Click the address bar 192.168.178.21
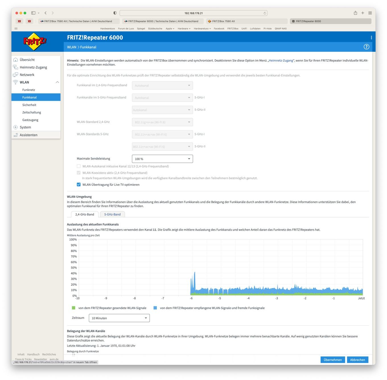 click(193, 13)
